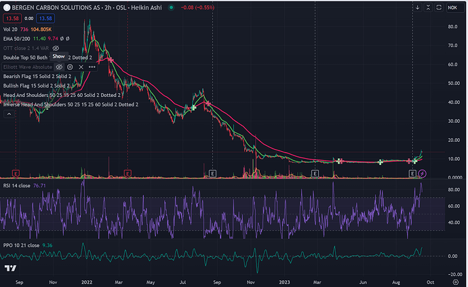
Task: Show the OTT indicator via its eye icon
Action: [56, 48]
